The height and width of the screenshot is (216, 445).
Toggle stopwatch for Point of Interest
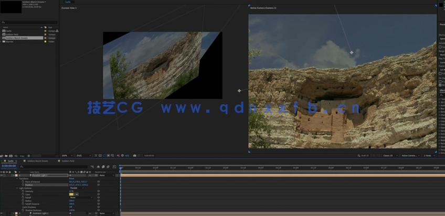[23, 181]
